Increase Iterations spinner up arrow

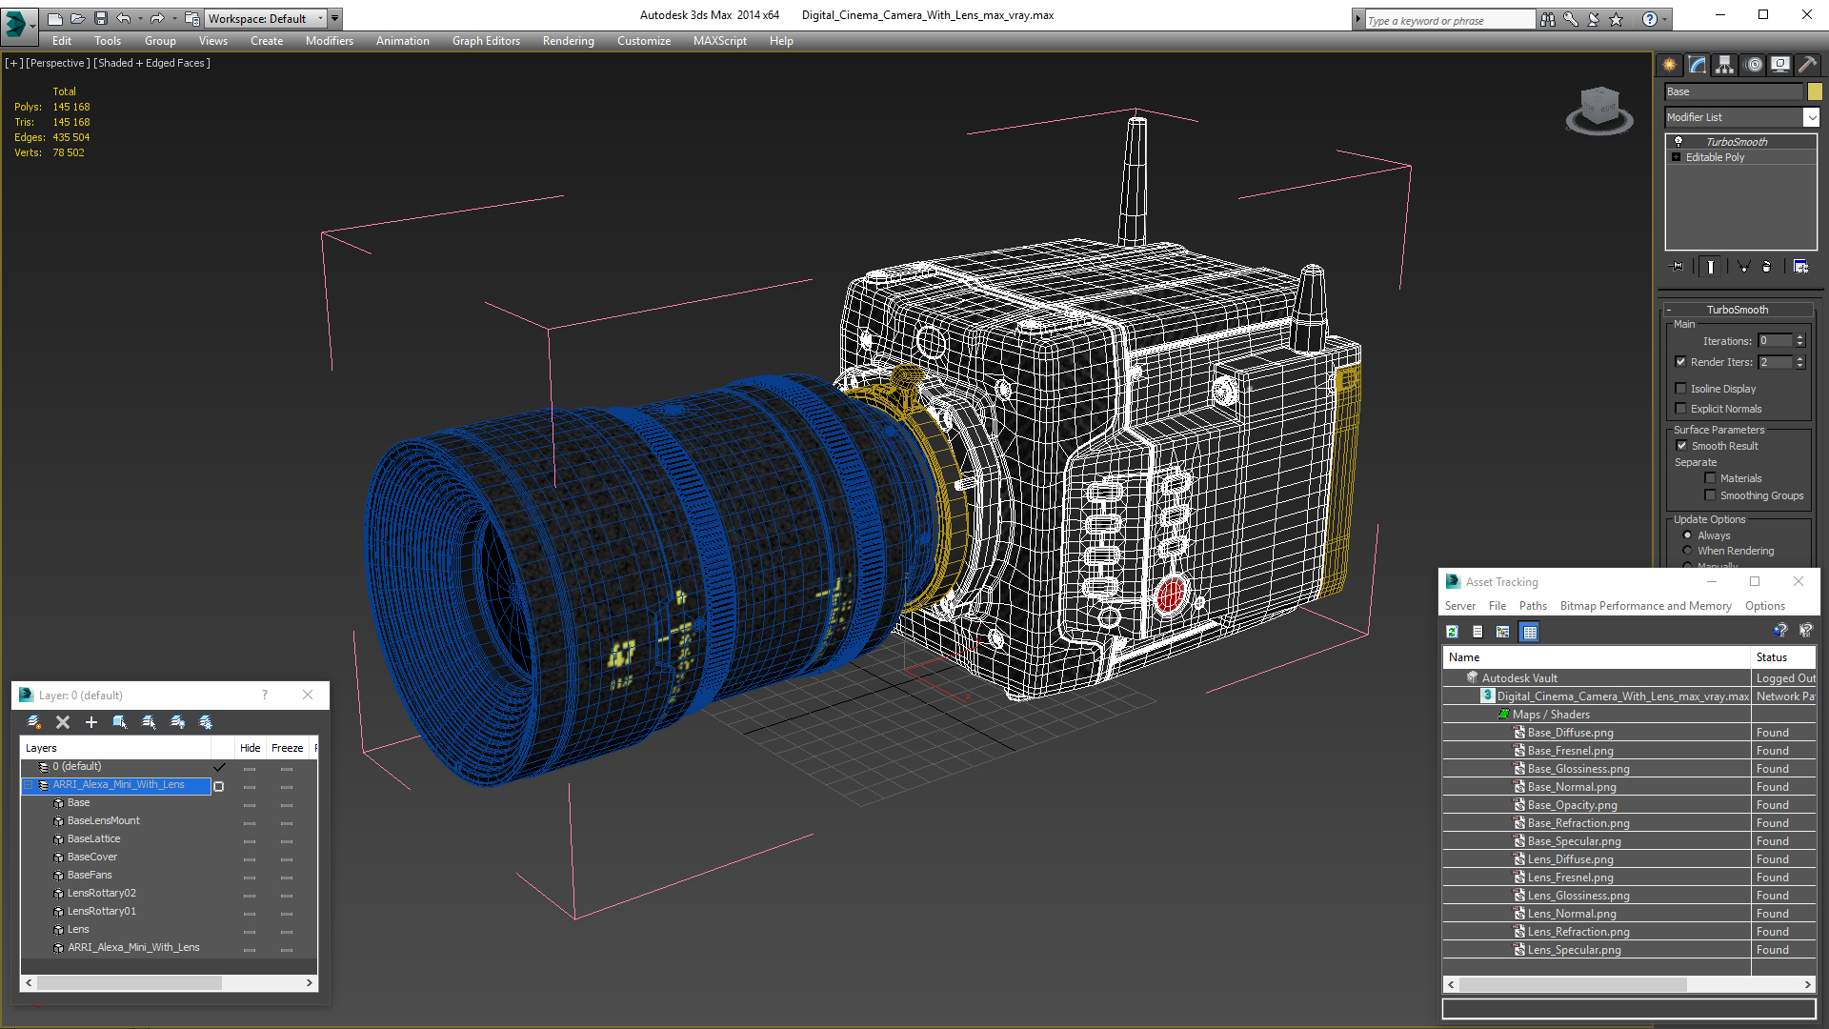[x=1799, y=337]
